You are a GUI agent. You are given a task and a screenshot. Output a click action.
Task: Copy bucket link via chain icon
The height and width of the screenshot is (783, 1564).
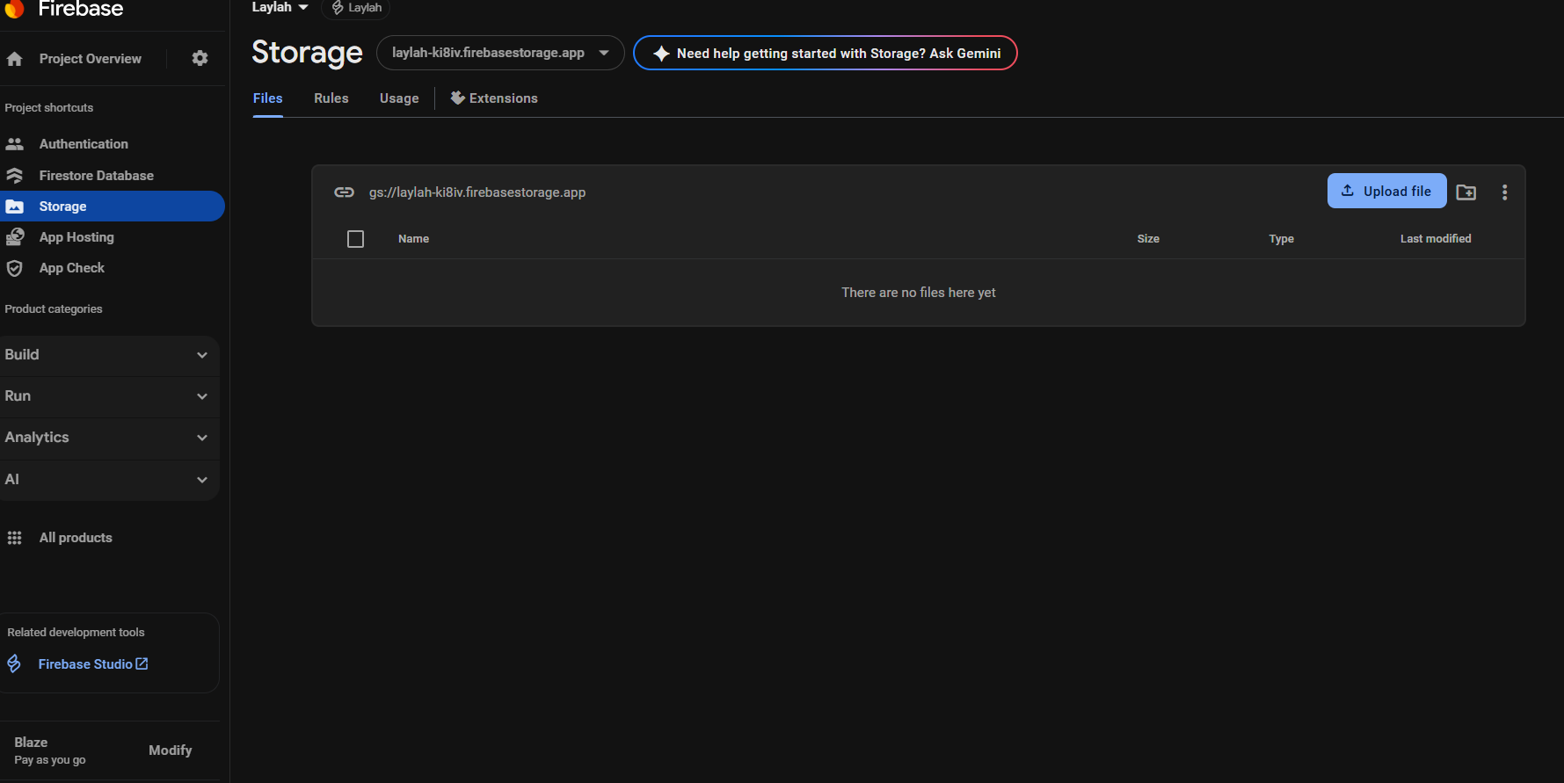tap(345, 192)
